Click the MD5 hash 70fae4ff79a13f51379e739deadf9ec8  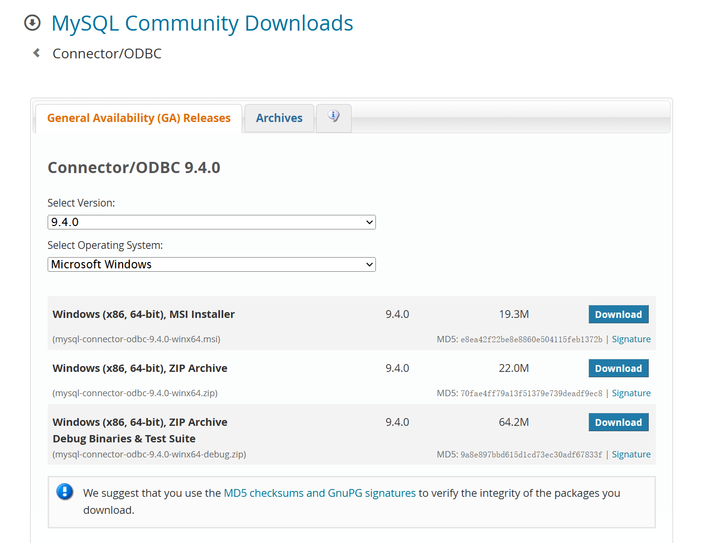coord(532,393)
